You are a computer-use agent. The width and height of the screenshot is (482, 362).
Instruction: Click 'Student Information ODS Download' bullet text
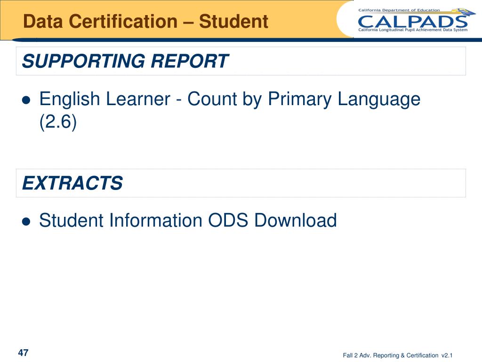pyautogui.click(x=188, y=221)
